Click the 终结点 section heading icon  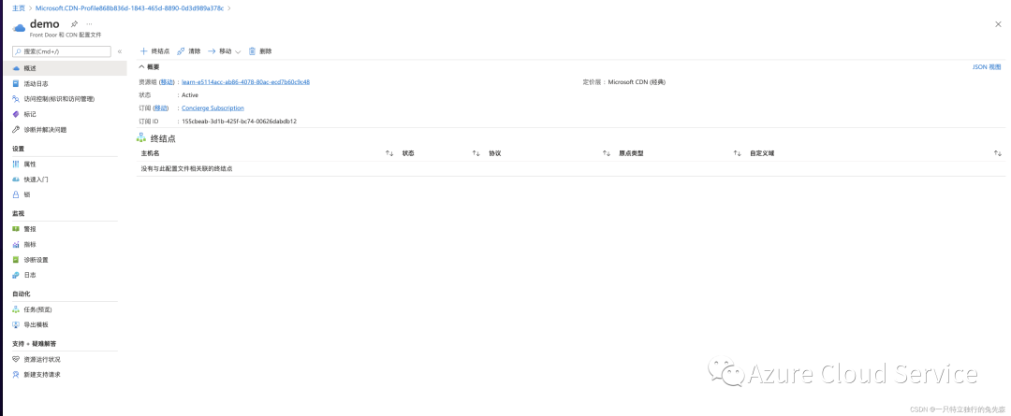(141, 137)
